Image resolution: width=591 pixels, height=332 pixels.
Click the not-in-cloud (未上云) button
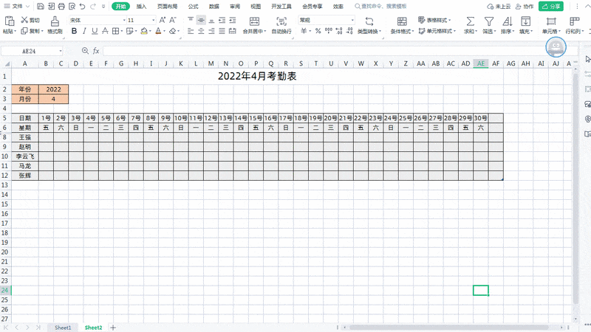pyautogui.click(x=499, y=7)
